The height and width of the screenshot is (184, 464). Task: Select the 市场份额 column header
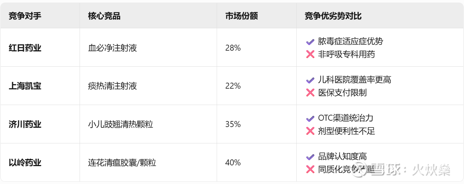(242, 16)
